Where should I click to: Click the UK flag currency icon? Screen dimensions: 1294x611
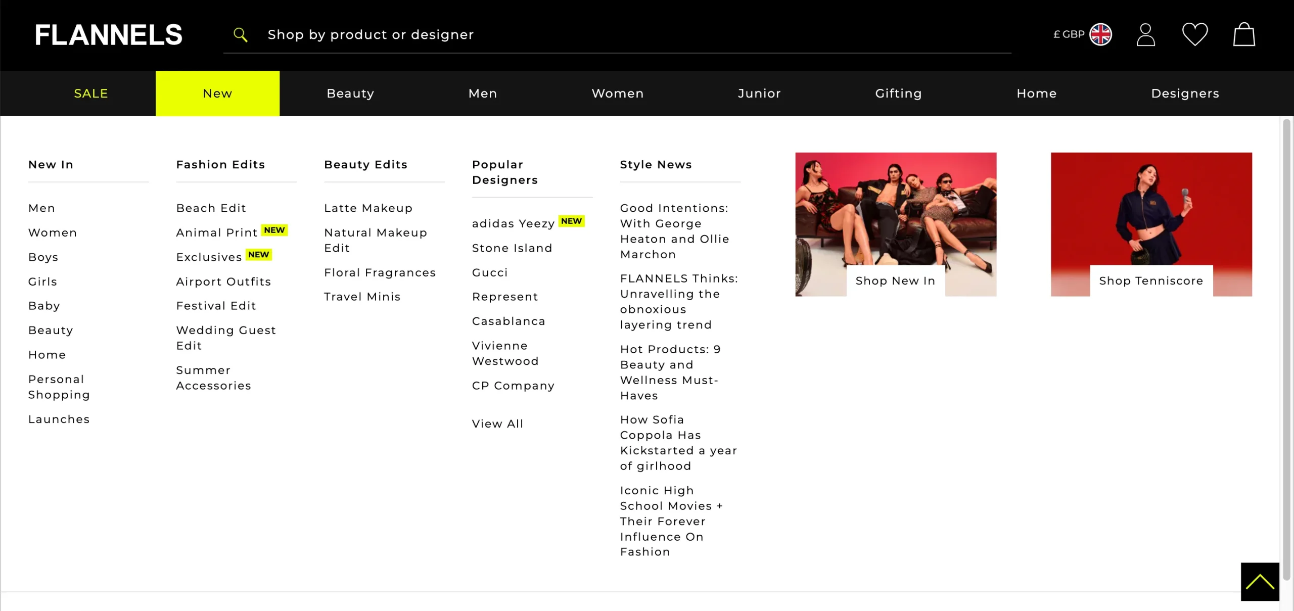[1100, 35]
